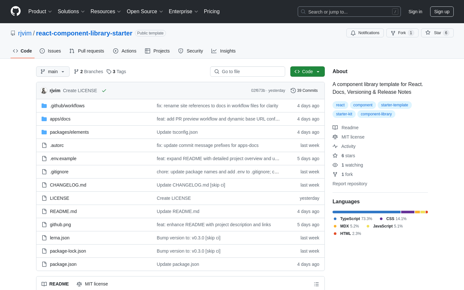Switch to the Issues tab
Viewport: 464px width, 290px height.
pyautogui.click(x=50, y=51)
